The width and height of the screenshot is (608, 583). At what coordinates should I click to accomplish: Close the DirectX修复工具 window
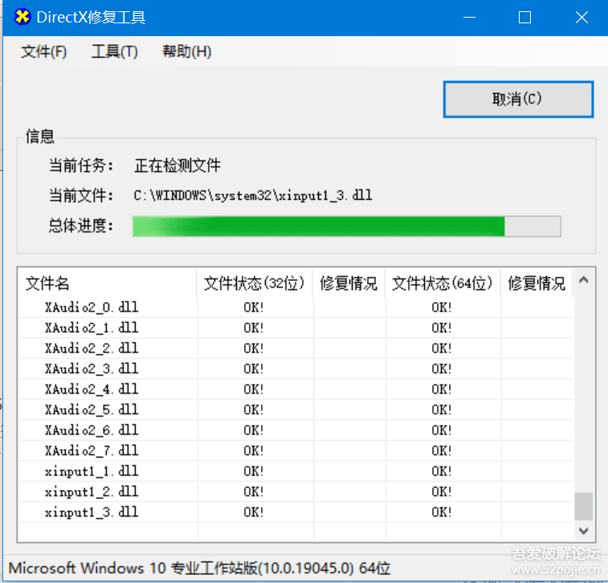[x=581, y=18]
